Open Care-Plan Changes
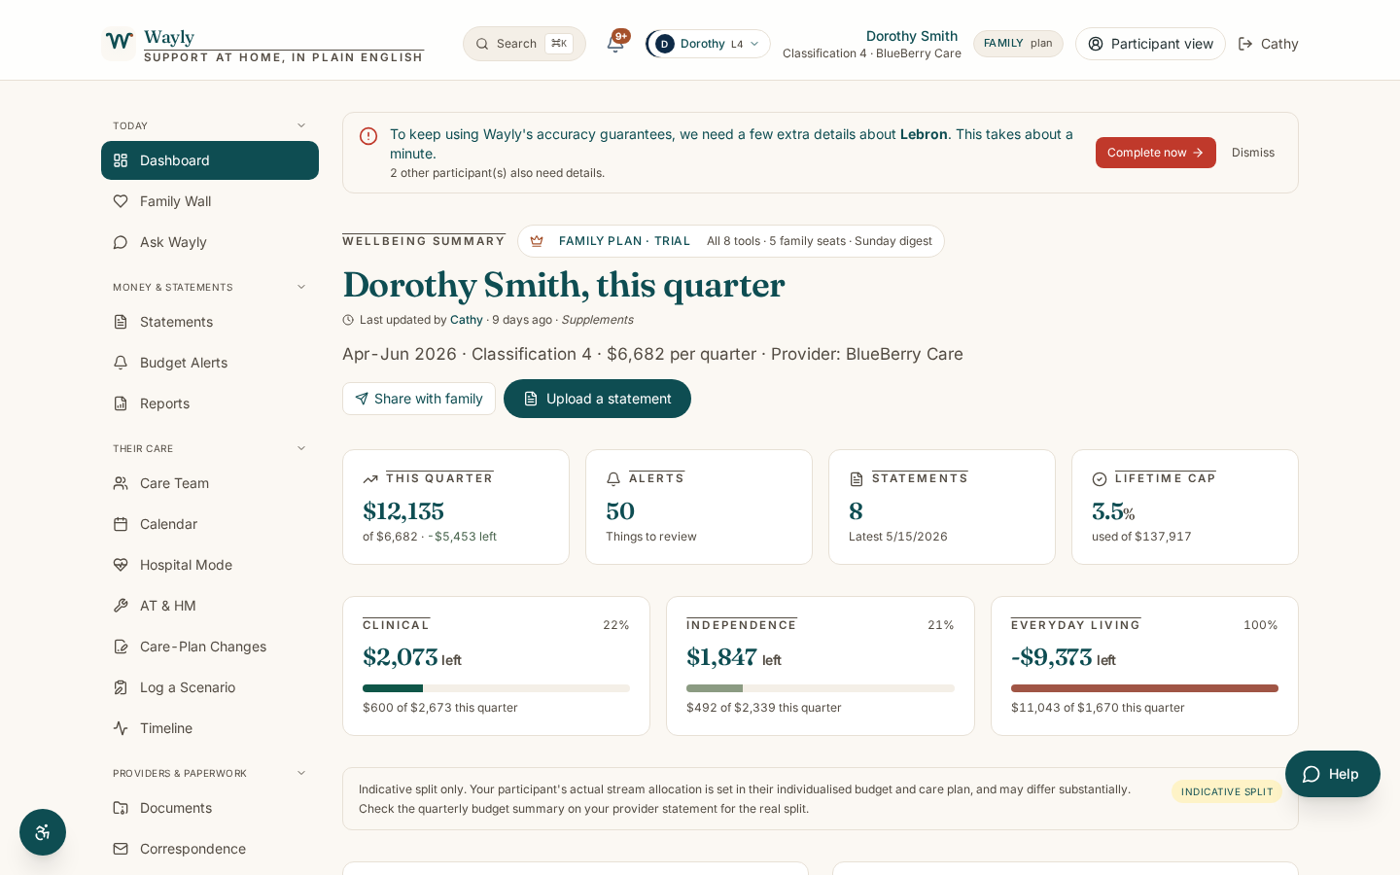Viewport: 1400px width, 875px height. click(210, 647)
